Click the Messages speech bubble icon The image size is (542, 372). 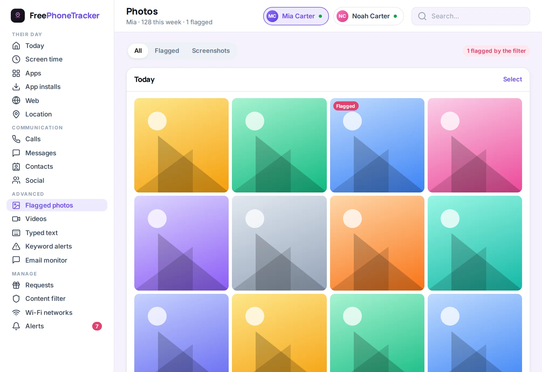tap(16, 153)
